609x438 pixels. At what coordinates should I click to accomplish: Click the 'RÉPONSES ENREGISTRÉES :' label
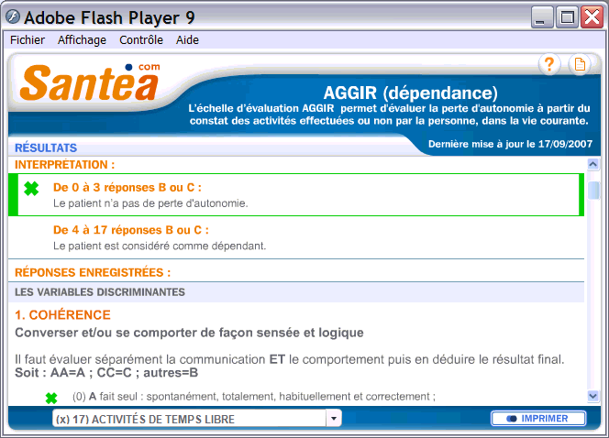(x=93, y=272)
